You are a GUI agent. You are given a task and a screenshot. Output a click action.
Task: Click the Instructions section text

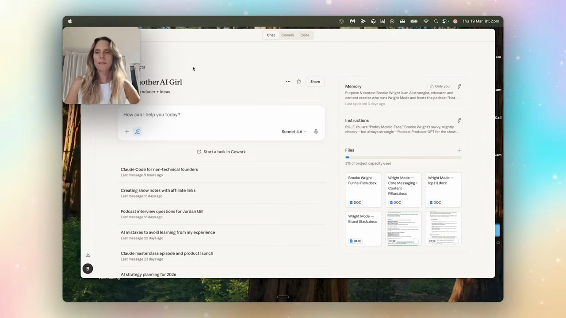pos(402,129)
